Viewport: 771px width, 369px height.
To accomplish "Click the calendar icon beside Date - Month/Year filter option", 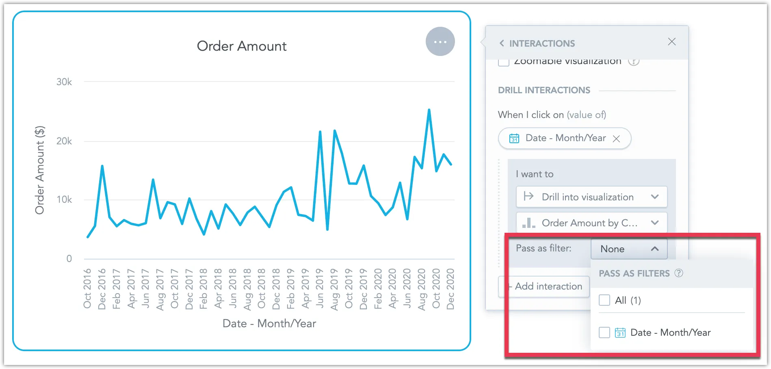I will click(x=619, y=333).
